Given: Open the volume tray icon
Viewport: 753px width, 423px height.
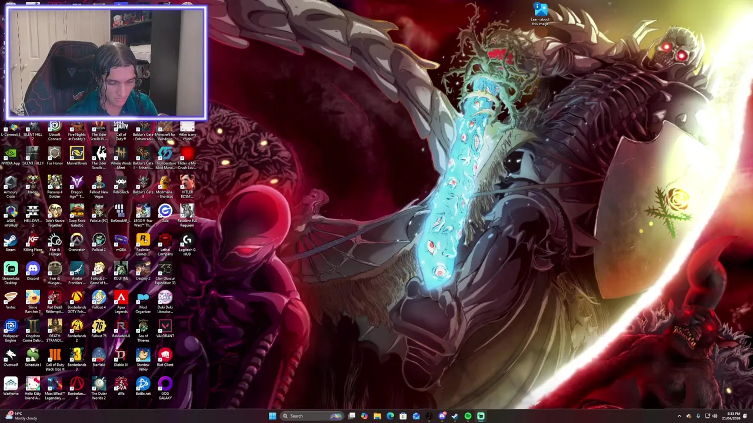Looking at the screenshot, I should click(715, 416).
